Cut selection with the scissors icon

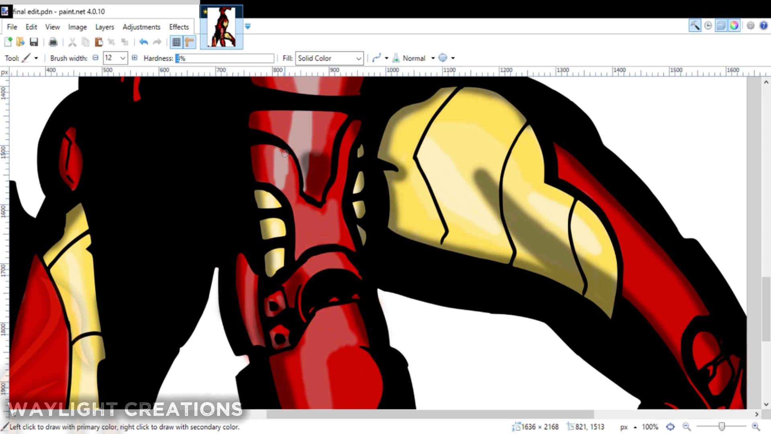pos(72,42)
